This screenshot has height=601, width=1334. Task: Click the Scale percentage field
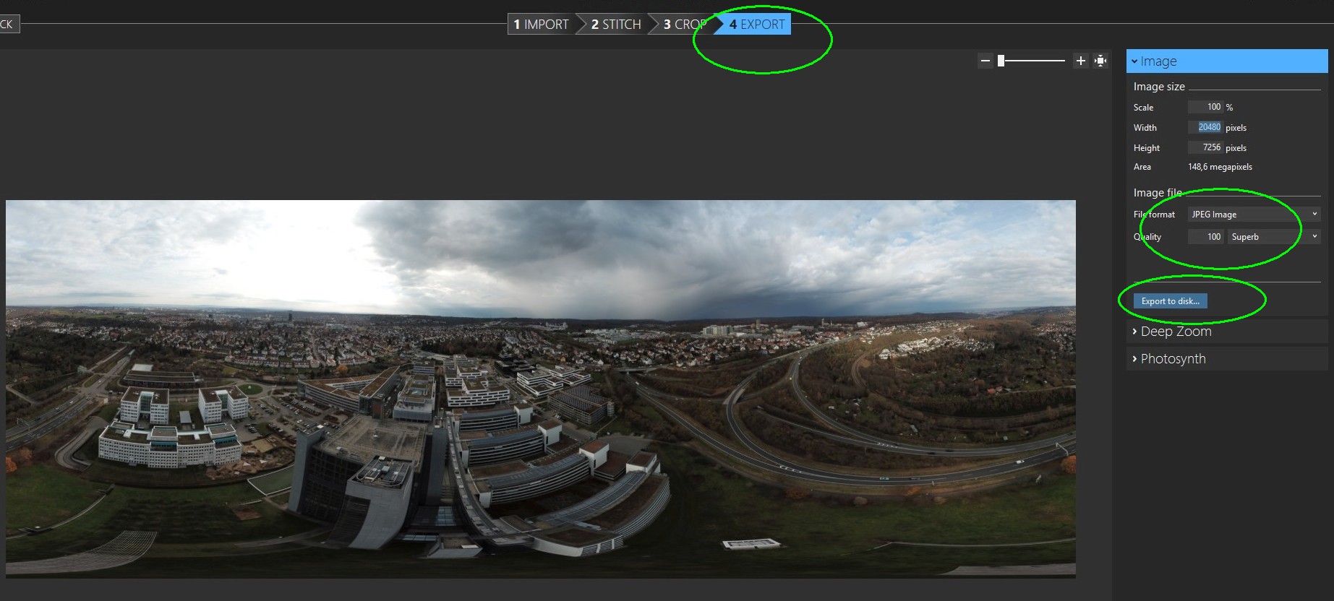click(x=1205, y=107)
